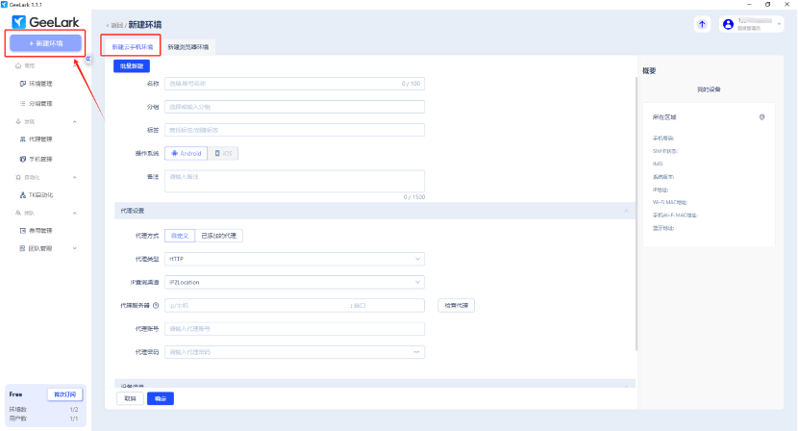This screenshot has height=431, width=798.
Task: Collapse sidebar with double-chevron icon
Action: coord(87,59)
